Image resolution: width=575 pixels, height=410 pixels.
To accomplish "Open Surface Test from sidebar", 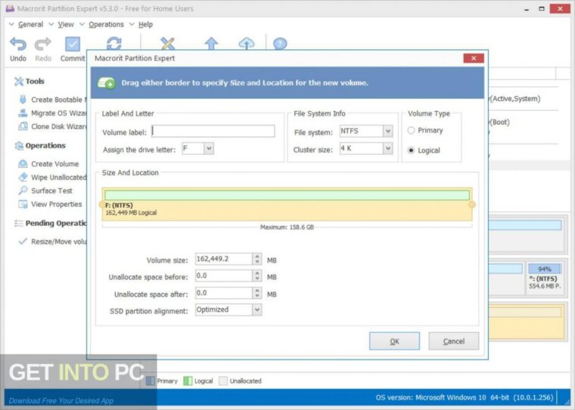I will [51, 191].
